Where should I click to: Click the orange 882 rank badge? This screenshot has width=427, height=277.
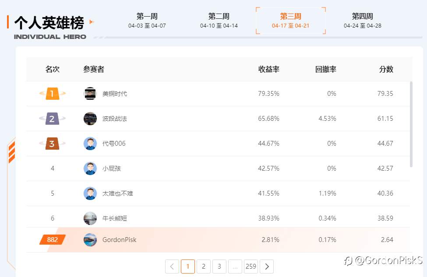pos(53,240)
